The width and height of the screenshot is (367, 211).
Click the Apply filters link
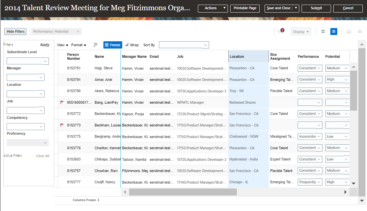coord(45,45)
